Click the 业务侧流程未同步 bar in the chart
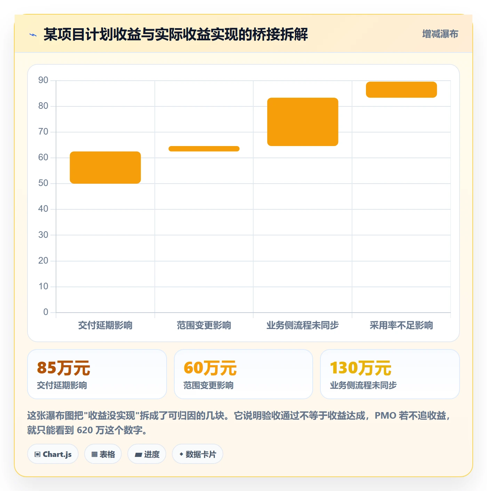Image resolution: width=487 pixels, height=491 pixels. click(303, 122)
